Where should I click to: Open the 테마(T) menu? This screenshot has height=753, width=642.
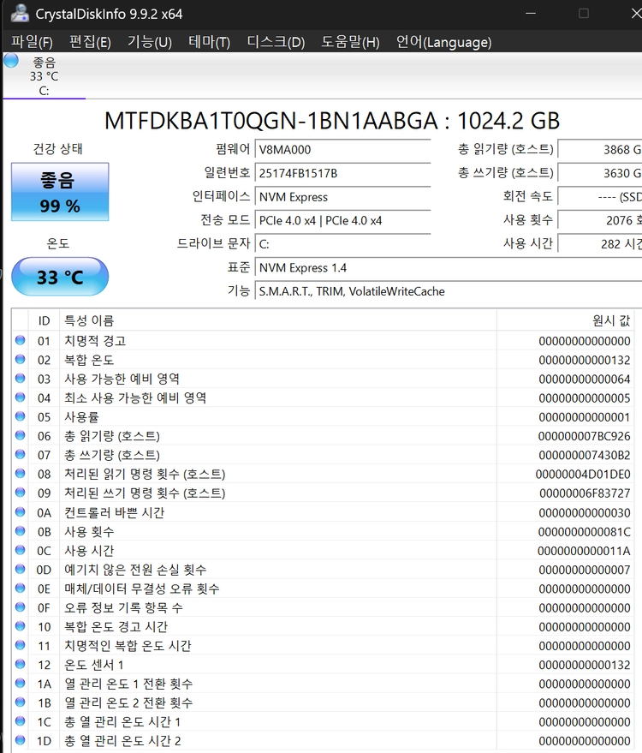tap(209, 42)
